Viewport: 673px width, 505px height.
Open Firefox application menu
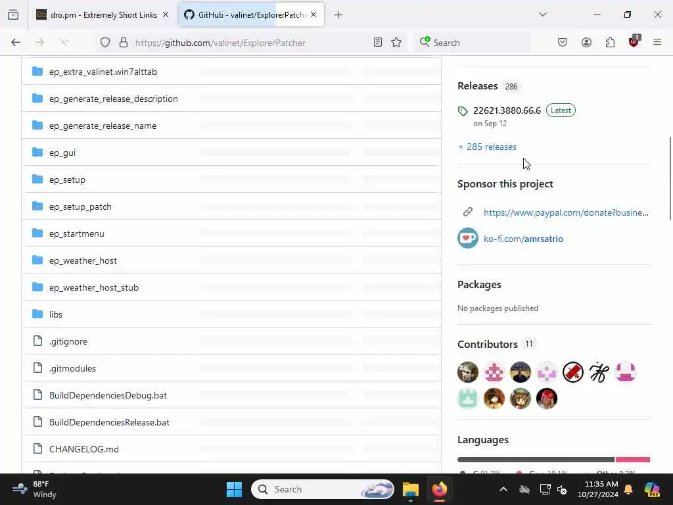click(x=657, y=42)
